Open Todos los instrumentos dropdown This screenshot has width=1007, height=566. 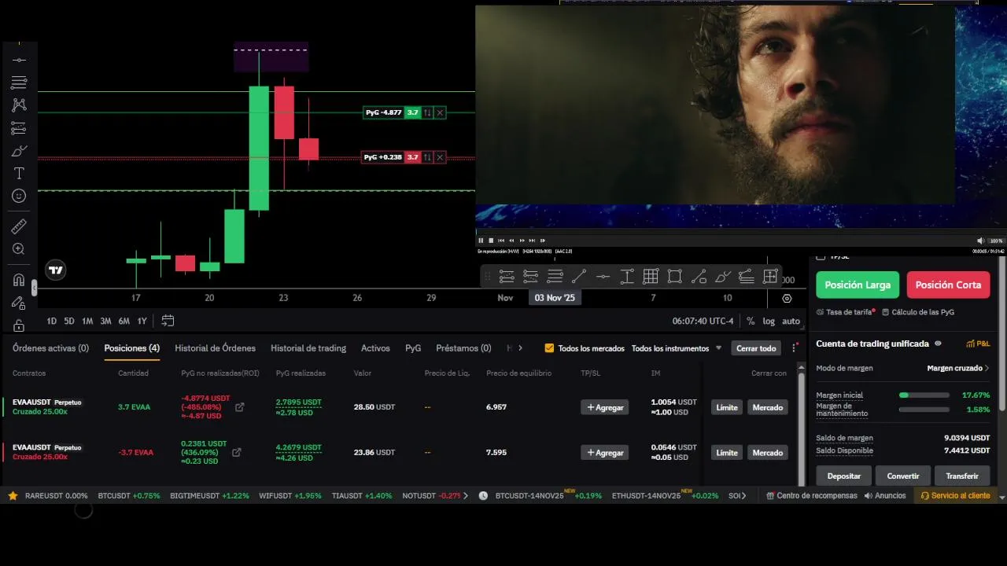[x=677, y=348]
